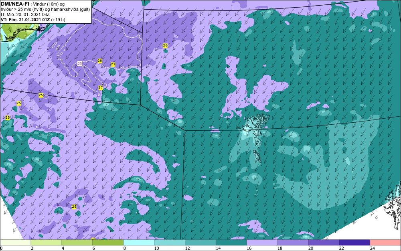Viewport: 401px width, 251px height.
Task: Select the medium purple 18–20 legend swatch
Action: [293, 243]
